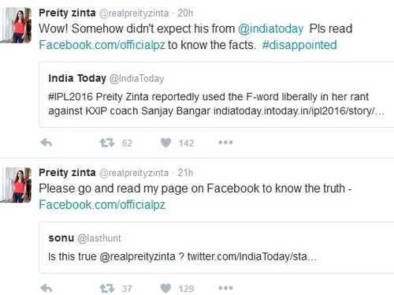Screen dimensions: 394x295
Task: Open @realpreityzinta handle on second tweet
Action: click(134, 173)
